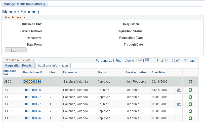Select start date '02/16/2009' cell

160,82
